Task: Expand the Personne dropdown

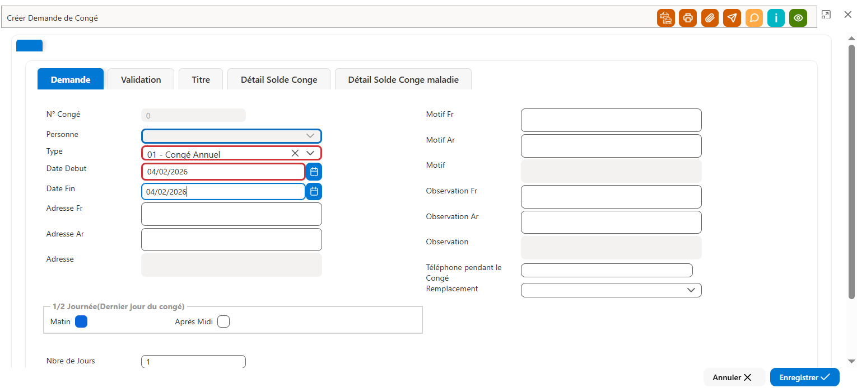Action: tap(310, 136)
